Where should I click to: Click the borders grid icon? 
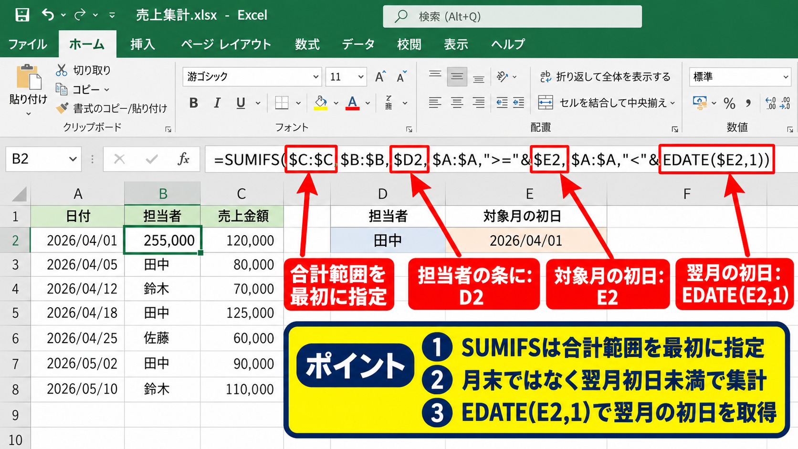click(x=282, y=103)
